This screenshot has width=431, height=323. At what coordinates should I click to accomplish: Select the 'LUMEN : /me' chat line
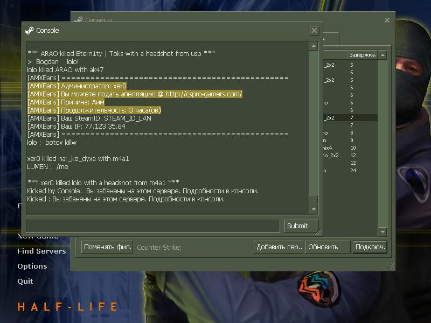[x=48, y=167]
